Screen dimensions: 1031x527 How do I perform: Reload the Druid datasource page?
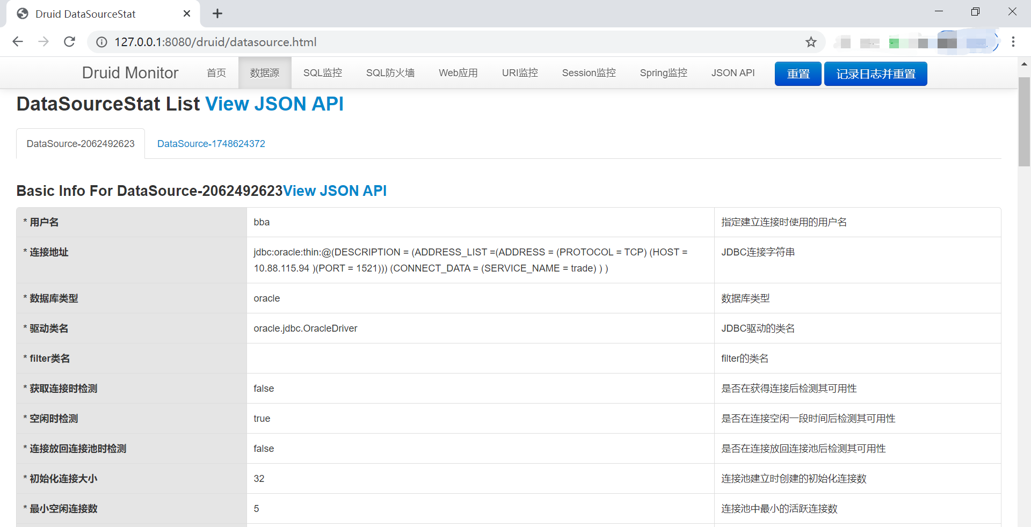[69, 42]
